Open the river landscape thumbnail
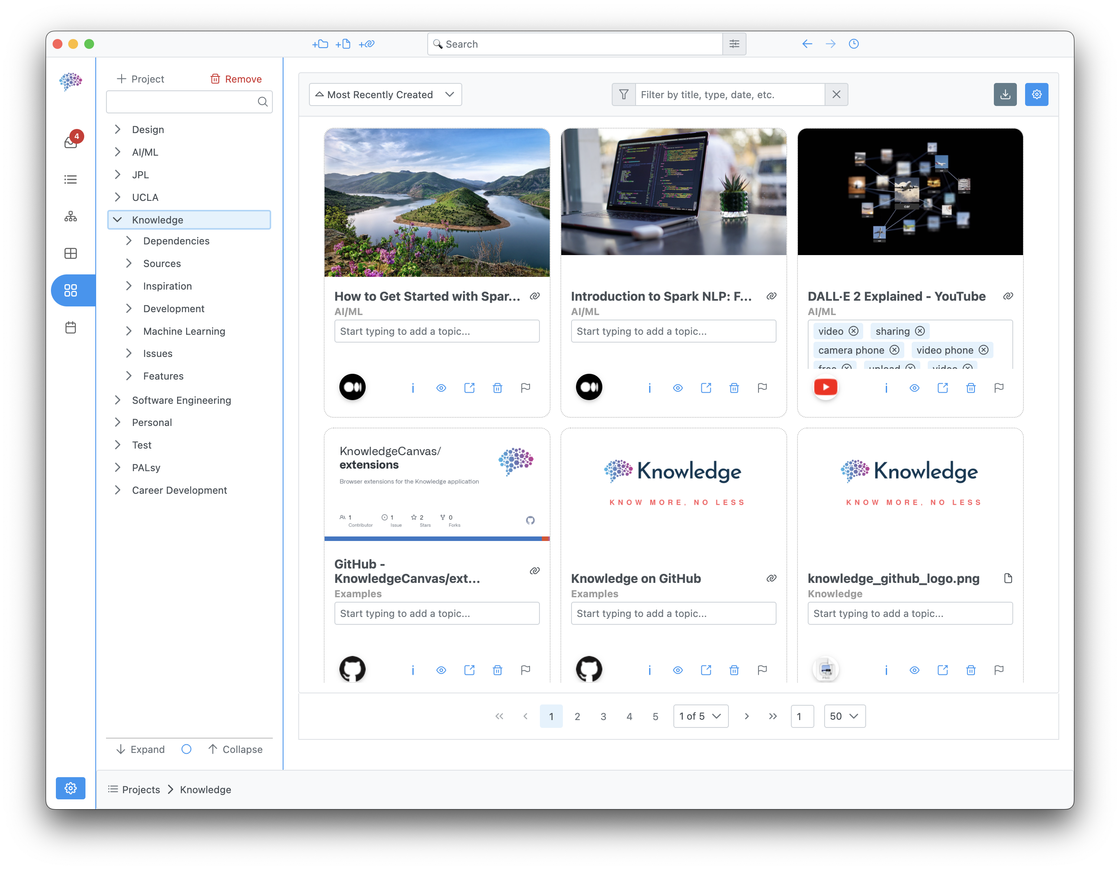 click(437, 203)
